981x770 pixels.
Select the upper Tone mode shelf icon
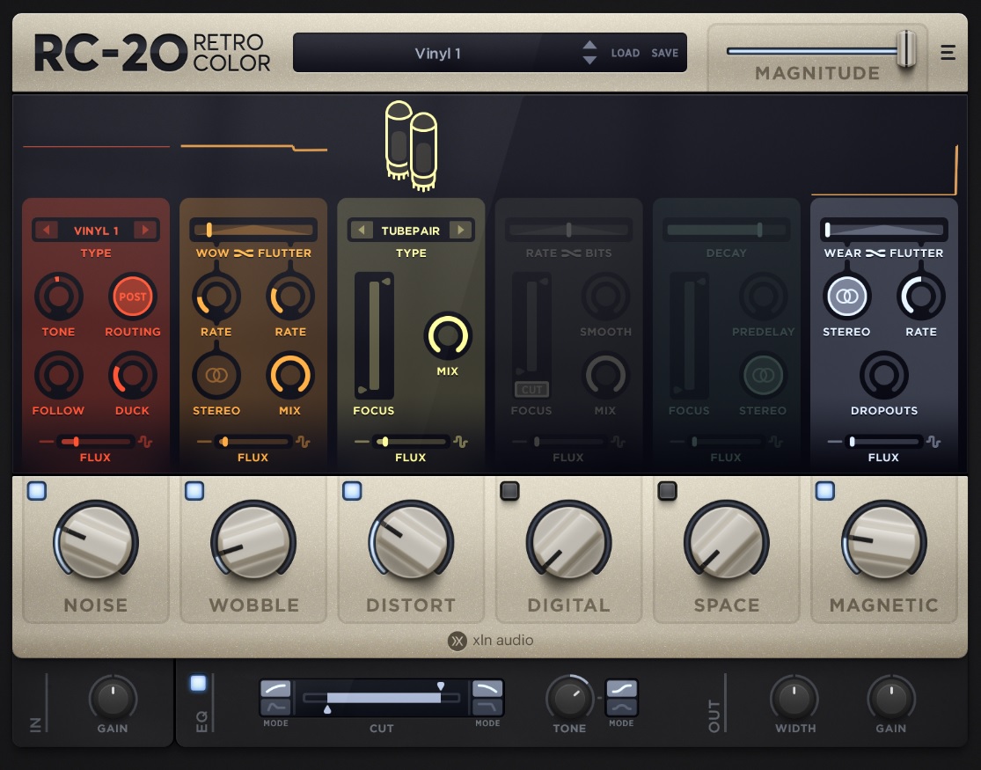[x=621, y=689]
